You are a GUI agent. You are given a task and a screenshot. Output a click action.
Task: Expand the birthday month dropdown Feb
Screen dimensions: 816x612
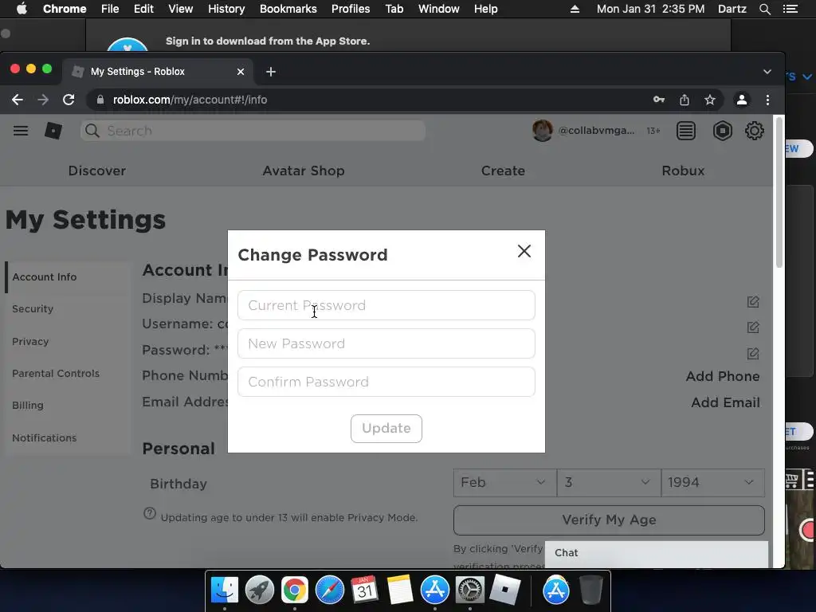coord(504,482)
